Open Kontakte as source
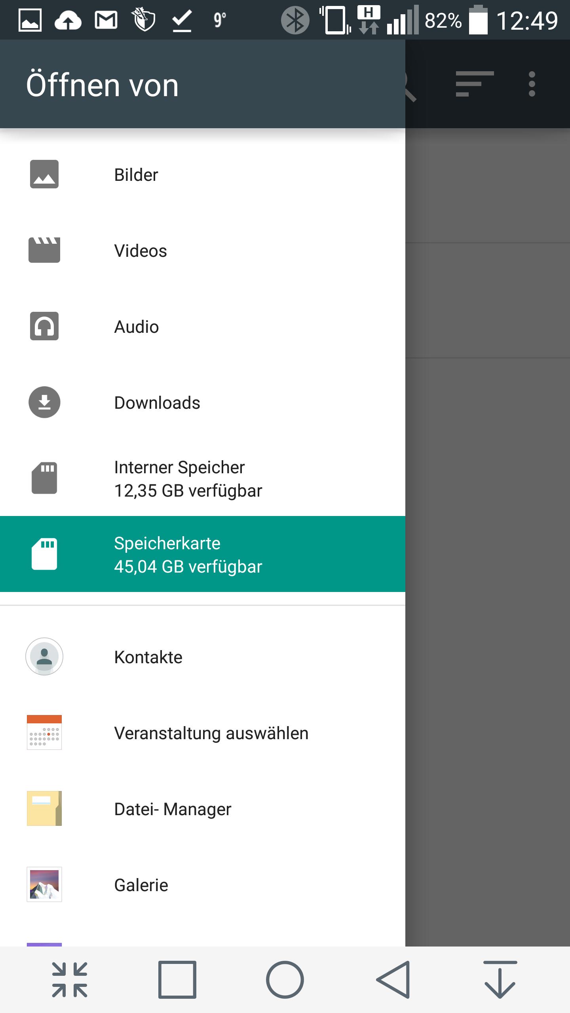This screenshot has width=570, height=1013. 203,657
